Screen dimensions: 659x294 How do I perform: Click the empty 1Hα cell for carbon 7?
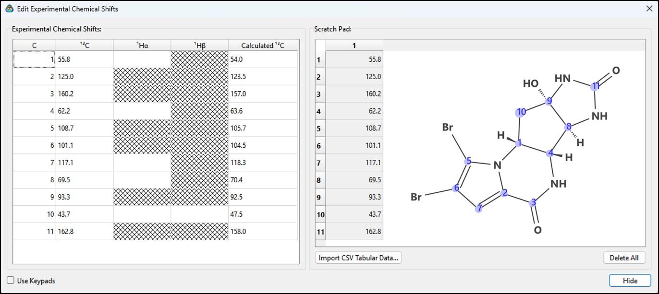(x=142, y=163)
